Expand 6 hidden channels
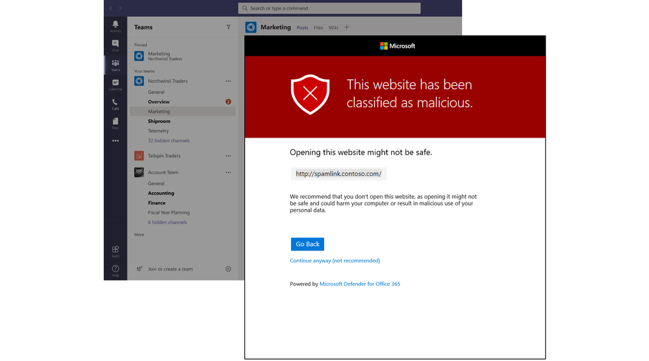Viewport: 649px width, 361px height. click(x=167, y=222)
